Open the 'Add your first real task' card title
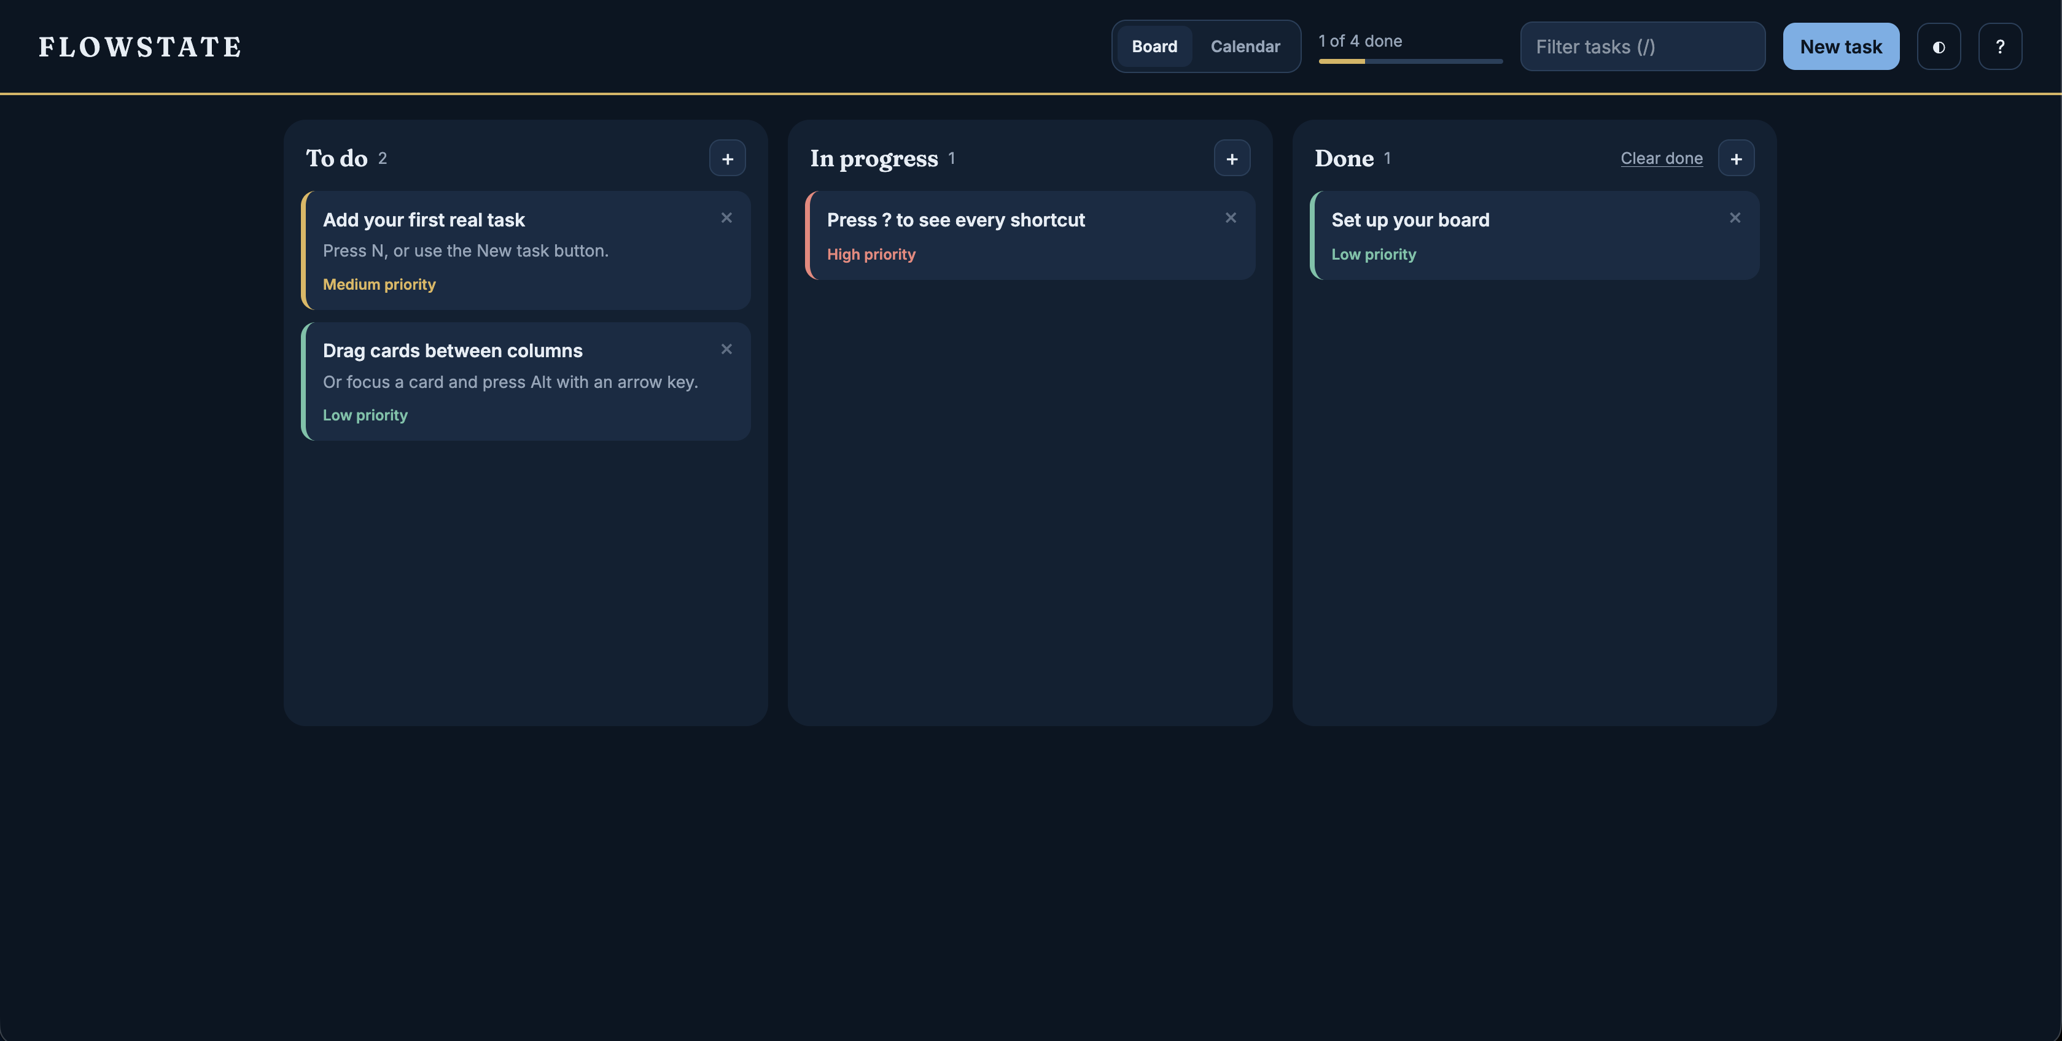Screen dimensions: 2062x1041 click(x=424, y=220)
